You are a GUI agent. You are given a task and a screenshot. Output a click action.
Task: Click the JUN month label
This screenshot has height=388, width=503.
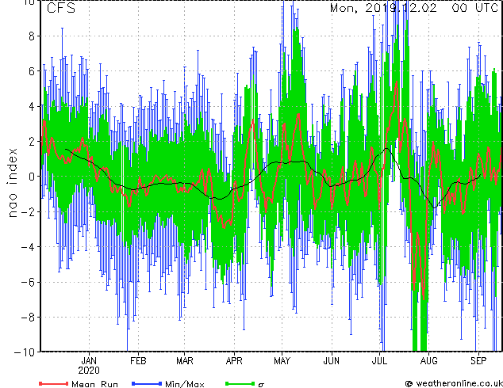(332, 361)
